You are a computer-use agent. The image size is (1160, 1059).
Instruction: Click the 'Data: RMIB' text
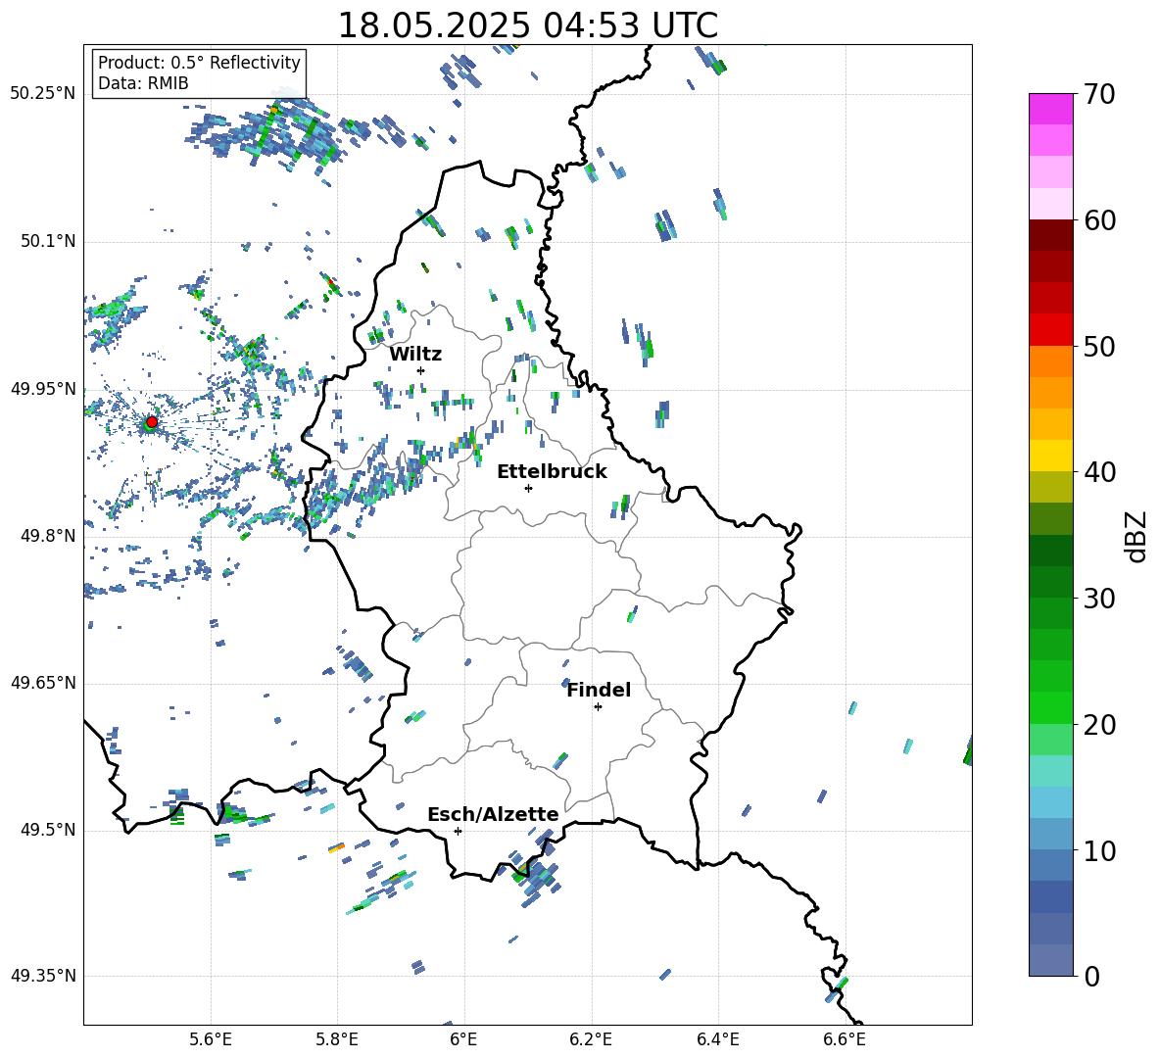coord(143,83)
